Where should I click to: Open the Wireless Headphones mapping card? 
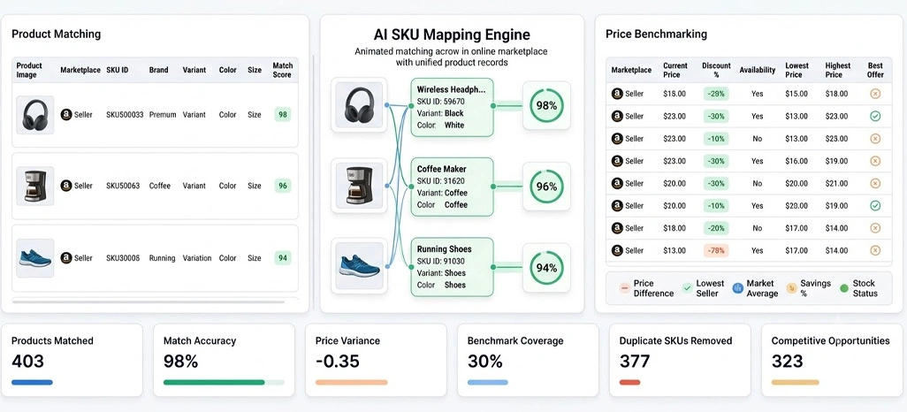tap(452, 107)
